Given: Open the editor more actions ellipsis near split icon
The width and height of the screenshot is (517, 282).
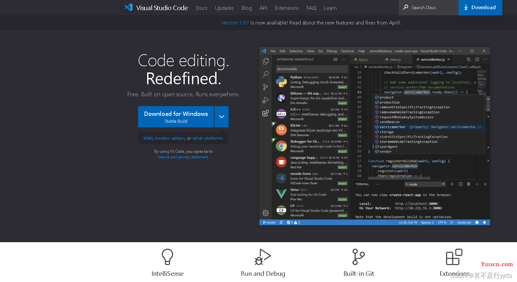Looking at the screenshot, I should tap(485, 59).
